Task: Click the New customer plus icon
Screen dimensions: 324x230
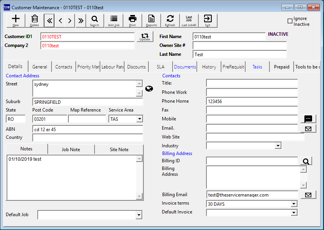Action: pyautogui.click(x=16, y=20)
